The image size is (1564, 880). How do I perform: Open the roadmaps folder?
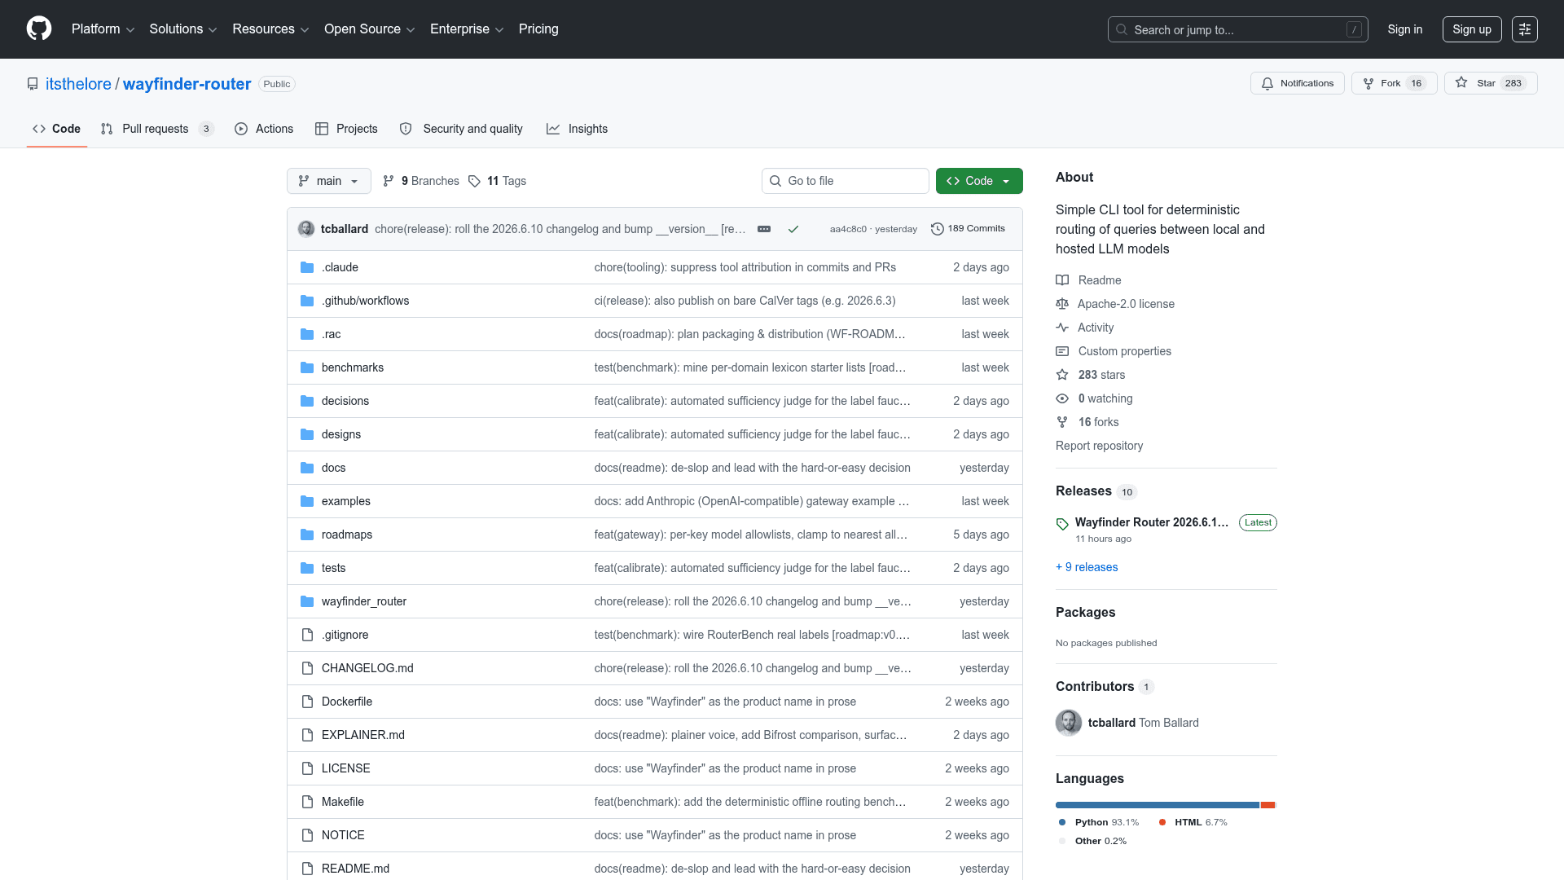[347, 535]
